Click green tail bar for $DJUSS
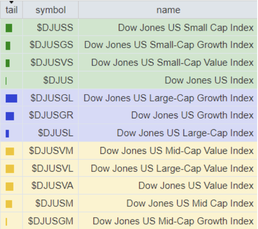 point(9,28)
